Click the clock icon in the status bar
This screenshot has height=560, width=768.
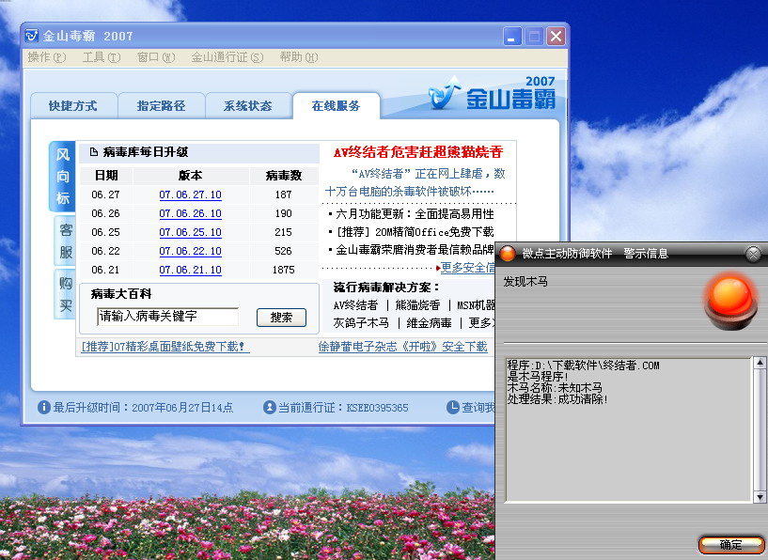point(453,408)
